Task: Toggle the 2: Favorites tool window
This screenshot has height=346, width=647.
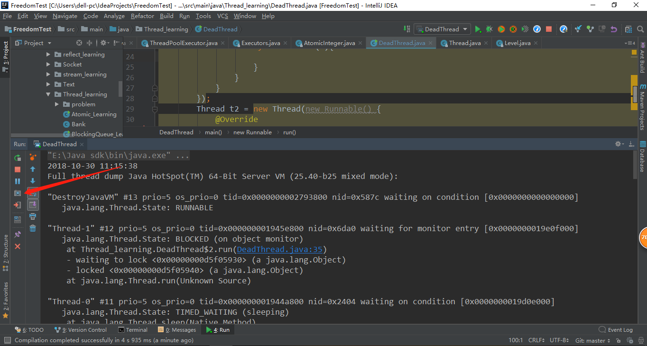Action: 5,299
